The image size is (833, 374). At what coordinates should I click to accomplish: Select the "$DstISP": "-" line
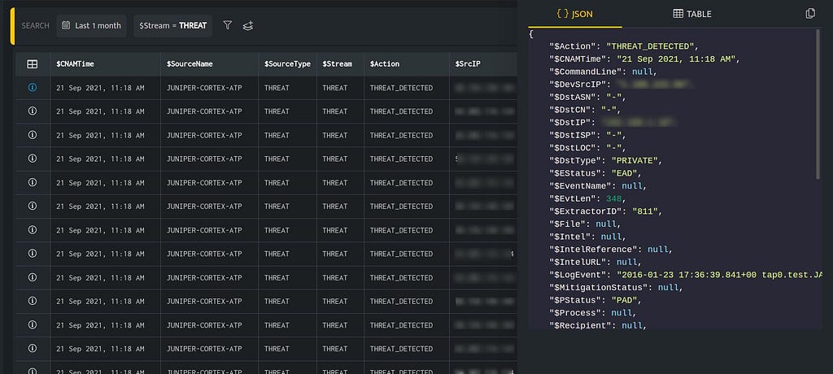click(x=588, y=136)
